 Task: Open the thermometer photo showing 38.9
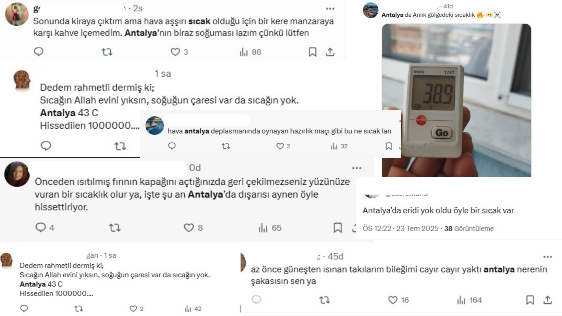coord(456,100)
